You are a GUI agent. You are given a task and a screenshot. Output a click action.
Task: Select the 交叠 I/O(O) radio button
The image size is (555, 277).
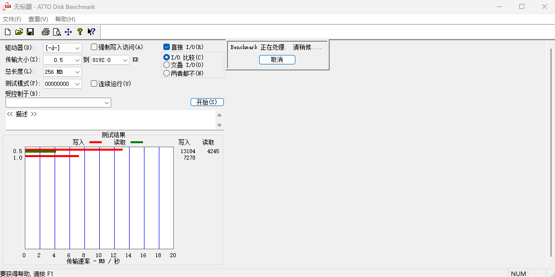click(x=167, y=65)
